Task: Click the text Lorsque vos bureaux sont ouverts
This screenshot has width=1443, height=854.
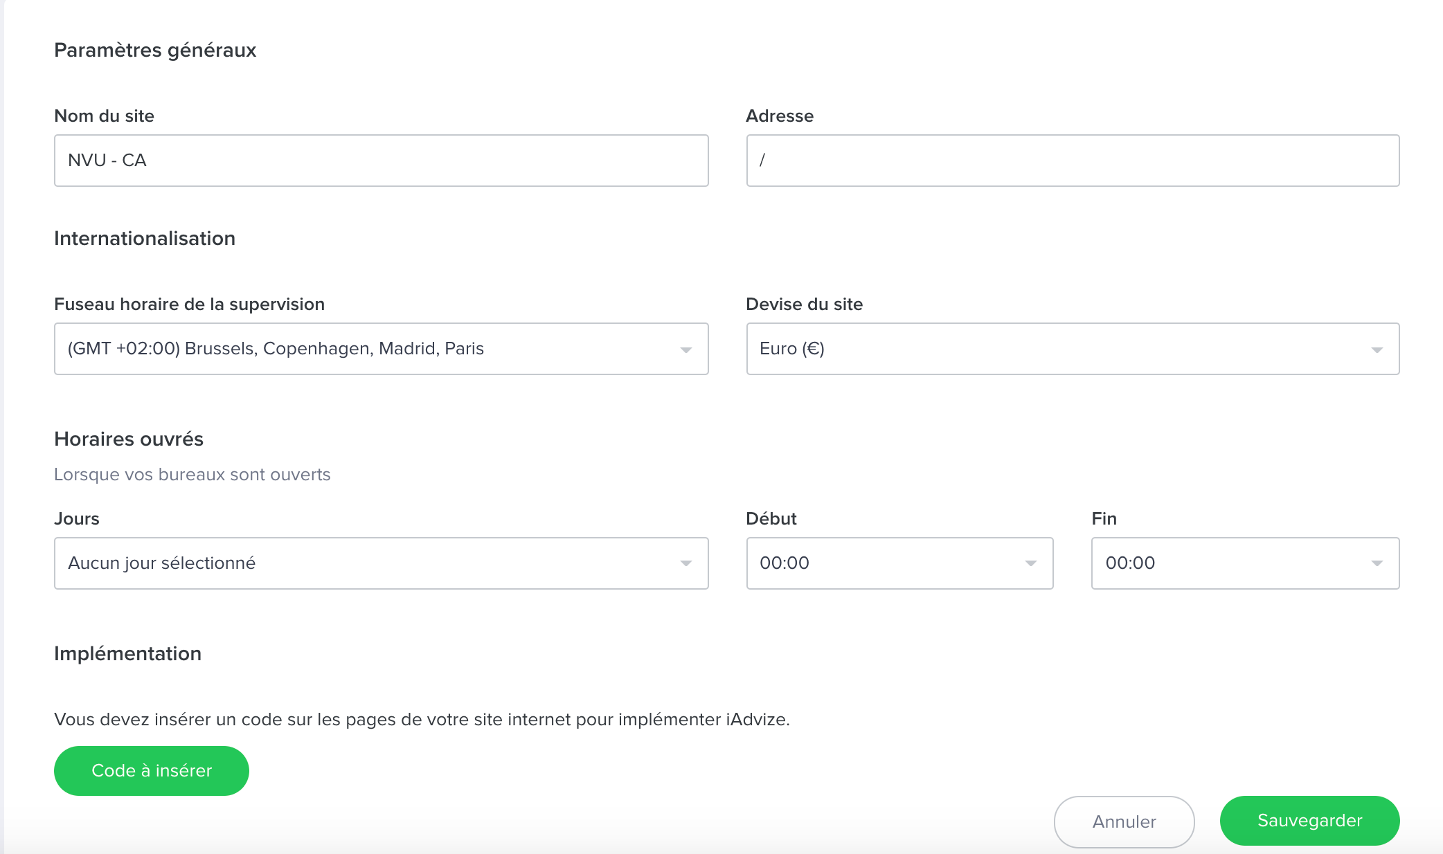Action: click(192, 475)
